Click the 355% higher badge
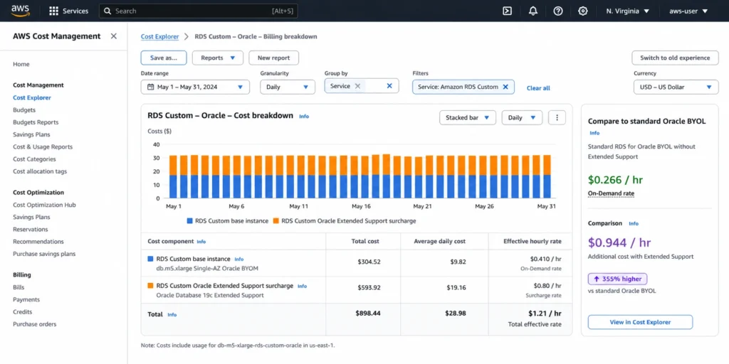Image resolution: width=729 pixels, height=364 pixels. 617,279
